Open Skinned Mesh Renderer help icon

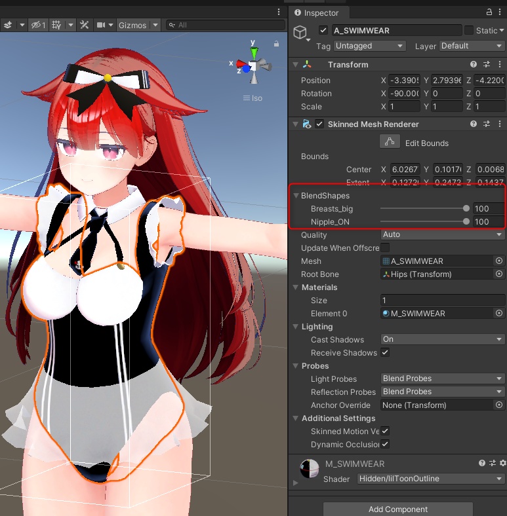(x=474, y=124)
